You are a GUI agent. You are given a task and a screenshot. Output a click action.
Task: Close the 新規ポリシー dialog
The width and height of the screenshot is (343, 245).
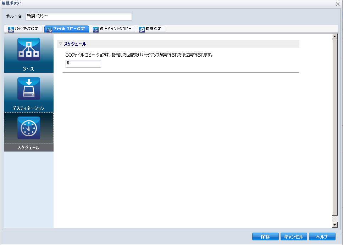coord(338,4)
